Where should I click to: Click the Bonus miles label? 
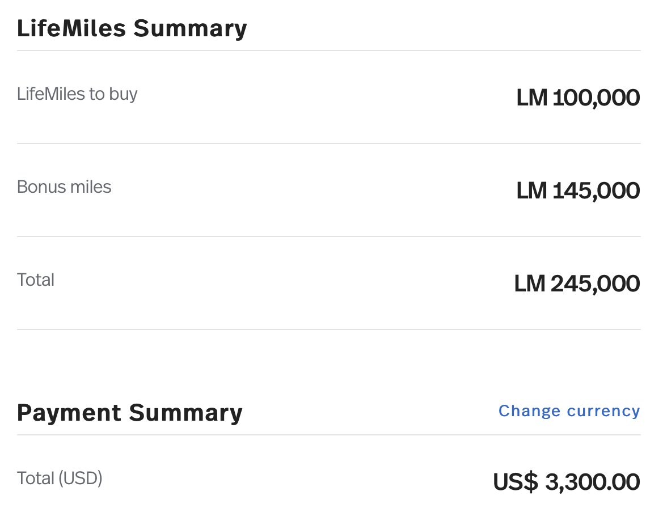pyautogui.click(x=64, y=187)
